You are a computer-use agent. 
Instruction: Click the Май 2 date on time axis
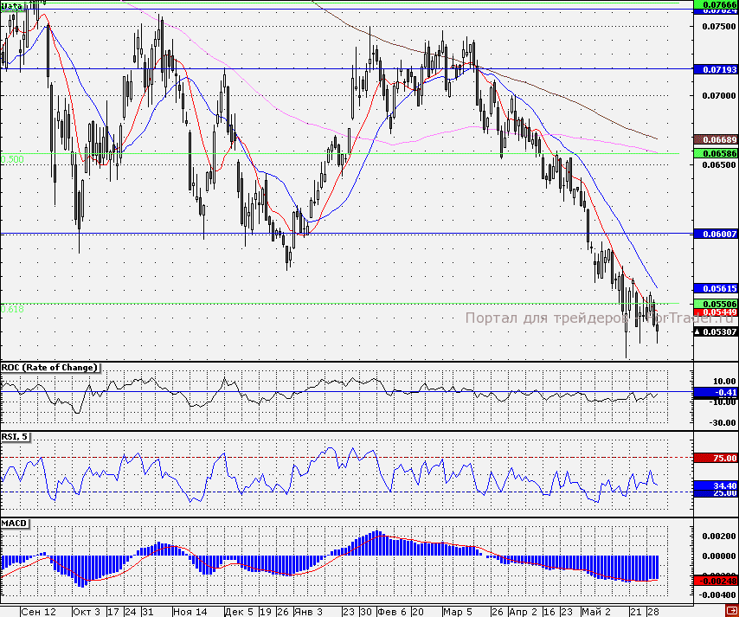click(x=594, y=611)
